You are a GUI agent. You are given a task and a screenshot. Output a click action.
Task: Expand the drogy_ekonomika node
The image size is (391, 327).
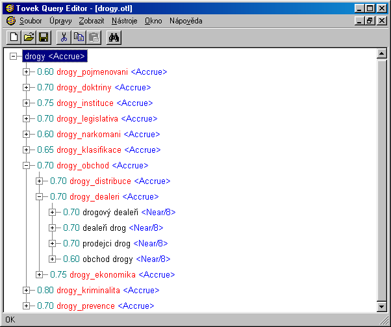pyautogui.click(x=39, y=275)
